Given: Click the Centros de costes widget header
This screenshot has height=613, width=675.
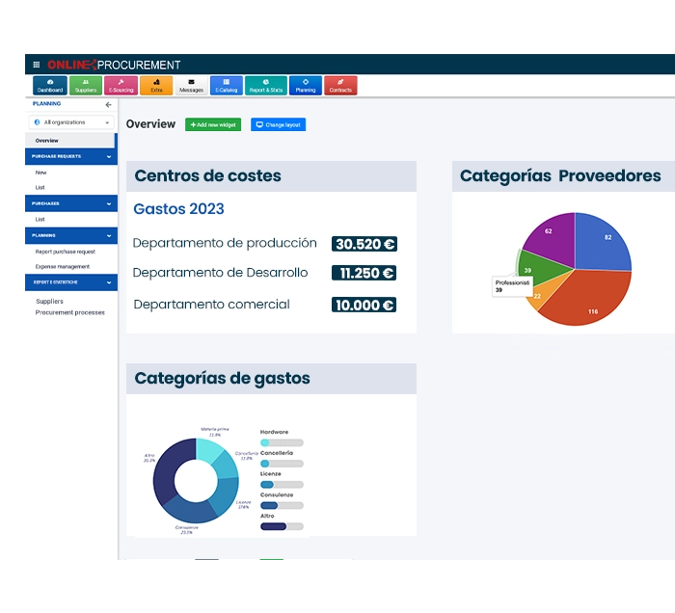Looking at the screenshot, I should (271, 176).
